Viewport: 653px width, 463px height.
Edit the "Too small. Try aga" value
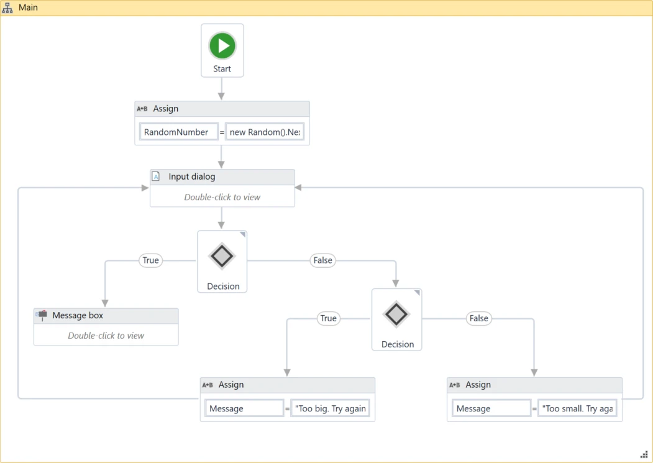(577, 408)
